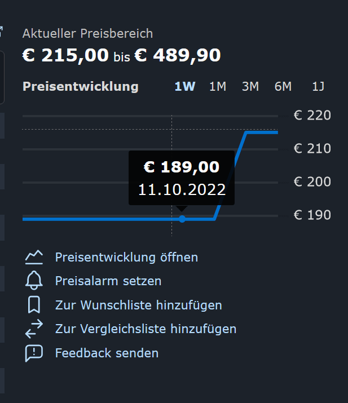Click the bookmark icon for Wunschliste
This screenshot has height=403, width=348.
34,305
